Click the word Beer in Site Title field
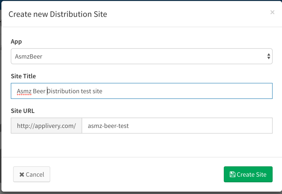 point(39,91)
